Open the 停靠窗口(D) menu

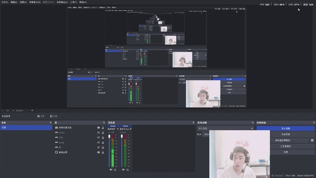pyautogui.click(x=35, y=2)
